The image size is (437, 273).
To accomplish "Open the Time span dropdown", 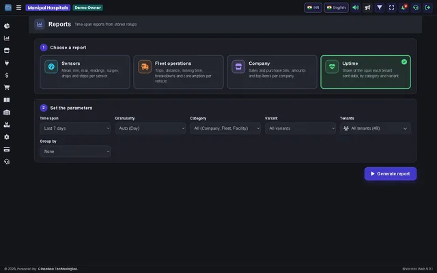I will pos(75,128).
